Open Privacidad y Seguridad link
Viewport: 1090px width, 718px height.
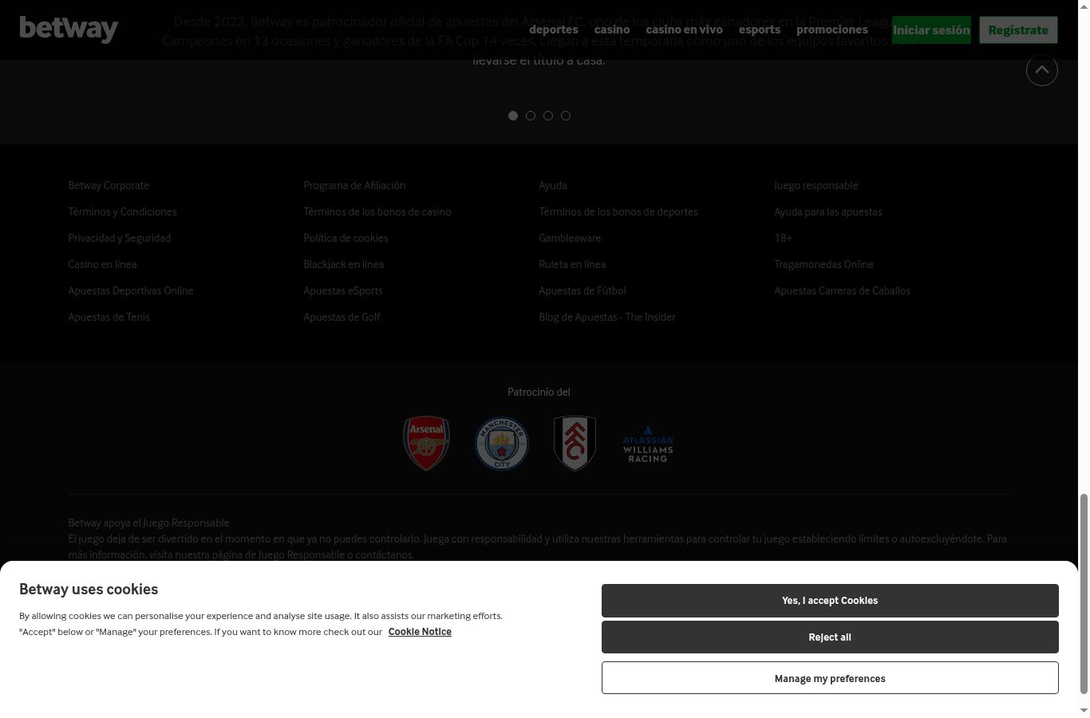tap(120, 238)
